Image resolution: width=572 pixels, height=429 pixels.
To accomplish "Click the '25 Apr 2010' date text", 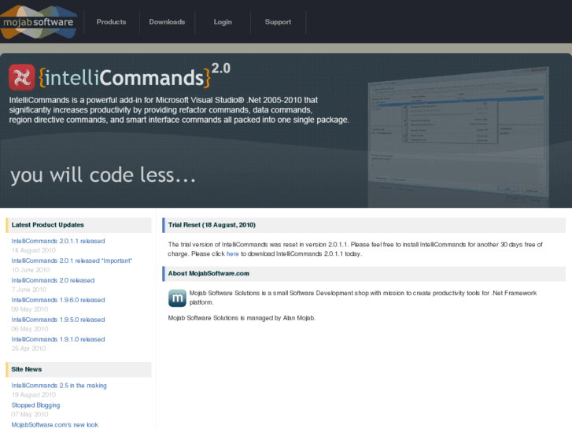I will click(28, 349).
